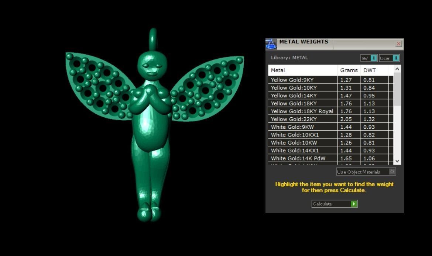
Task: Click the 1.26 grams value for White Gold:10KW
Action: (346, 143)
